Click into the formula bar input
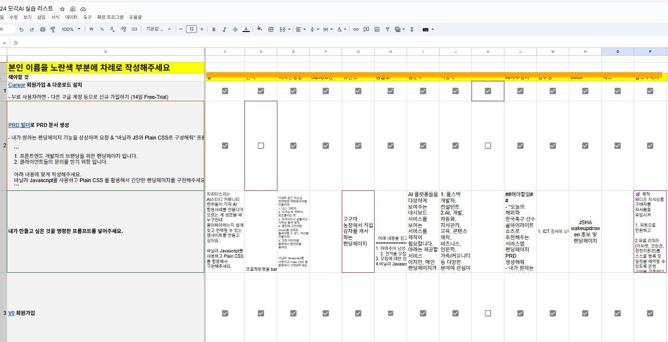The width and height of the screenshot is (668, 342). (344, 43)
